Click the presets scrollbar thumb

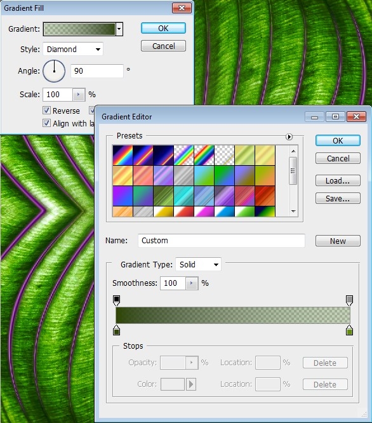coord(293,171)
